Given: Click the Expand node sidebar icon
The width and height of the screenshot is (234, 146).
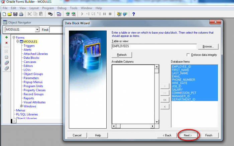Looking at the screenshot, I should pos(6,52).
